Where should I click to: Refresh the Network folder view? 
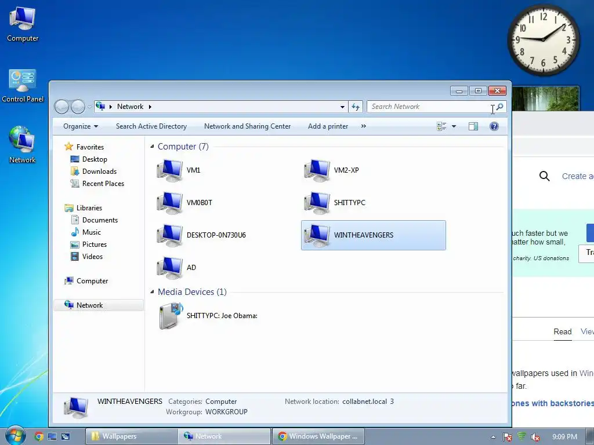coord(356,107)
